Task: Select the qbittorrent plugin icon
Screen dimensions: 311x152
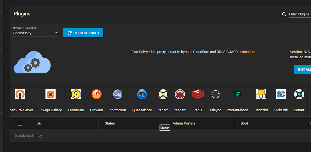Action: tap(118, 94)
